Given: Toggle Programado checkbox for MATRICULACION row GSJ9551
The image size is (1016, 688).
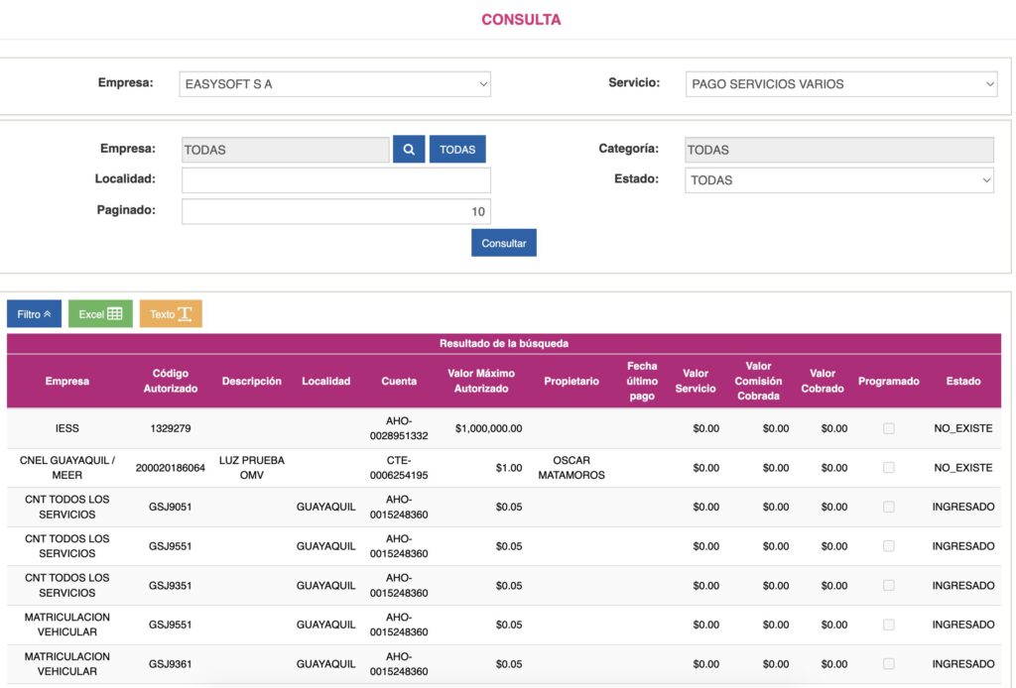Looking at the screenshot, I should pos(888,625).
